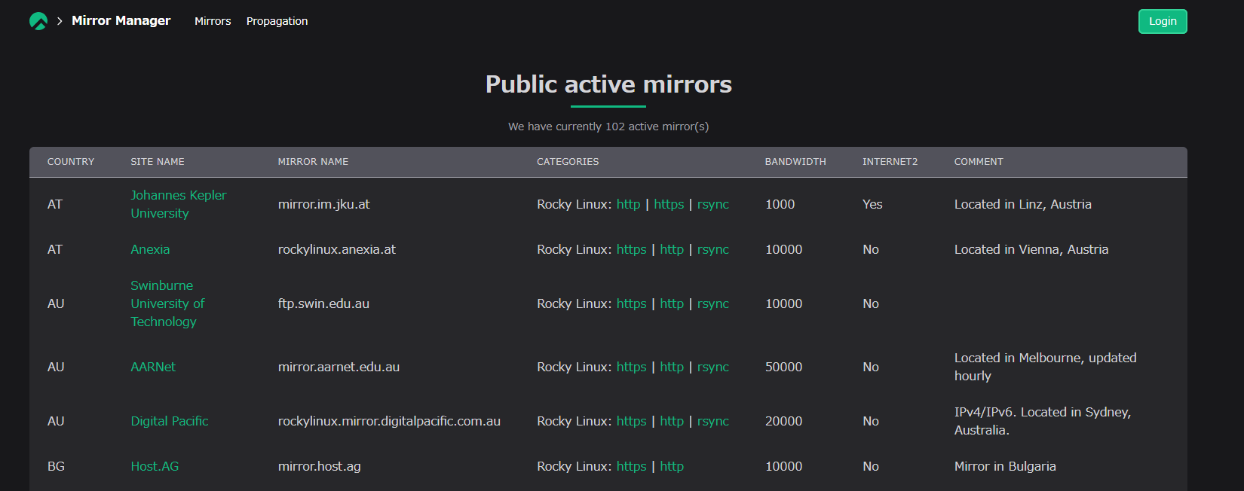Click http link for ftp.swin.edu.au

click(x=672, y=303)
